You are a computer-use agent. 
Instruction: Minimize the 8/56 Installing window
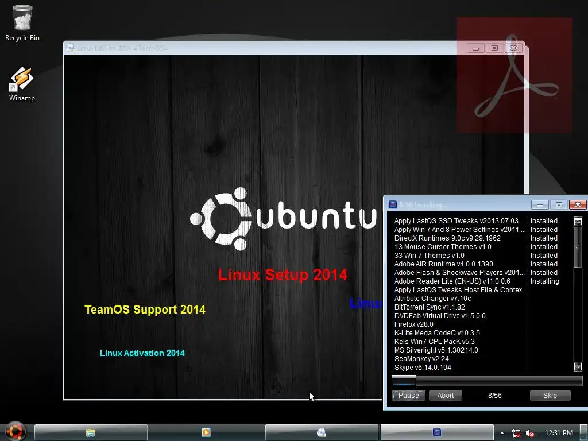click(x=540, y=205)
